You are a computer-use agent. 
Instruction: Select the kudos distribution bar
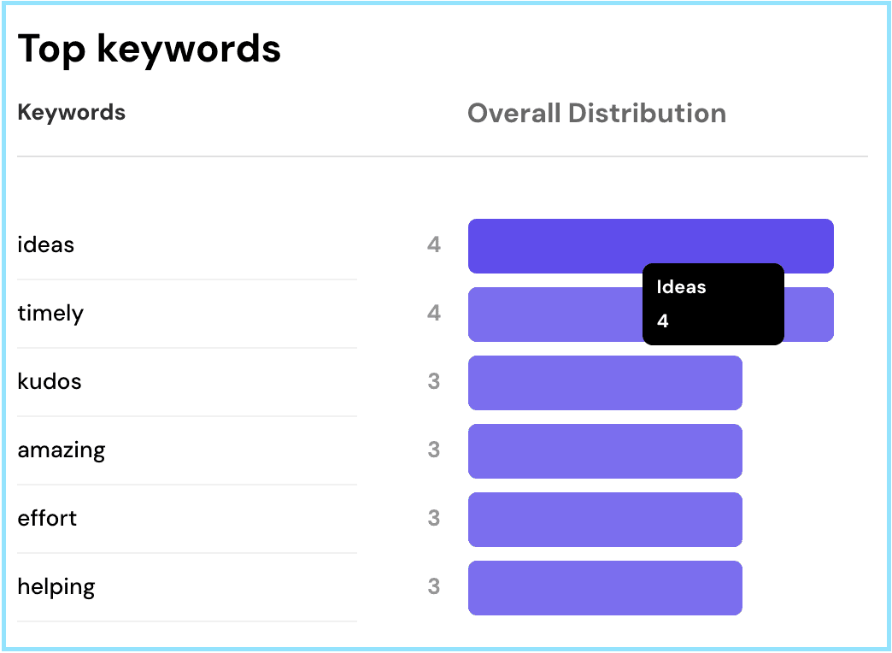[x=605, y=383]
